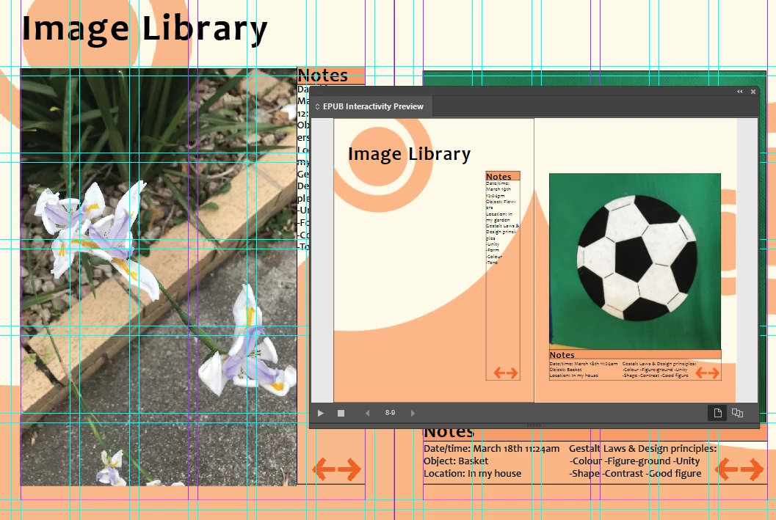The image size is (776, 520).
Task: Click orange arrows under left preview Notes
Action: (505, 373)
